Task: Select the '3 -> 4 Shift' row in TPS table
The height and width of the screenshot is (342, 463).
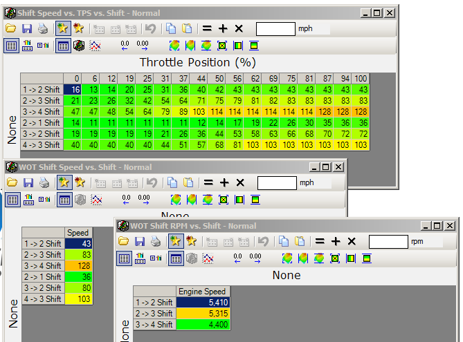Action: 42,111
